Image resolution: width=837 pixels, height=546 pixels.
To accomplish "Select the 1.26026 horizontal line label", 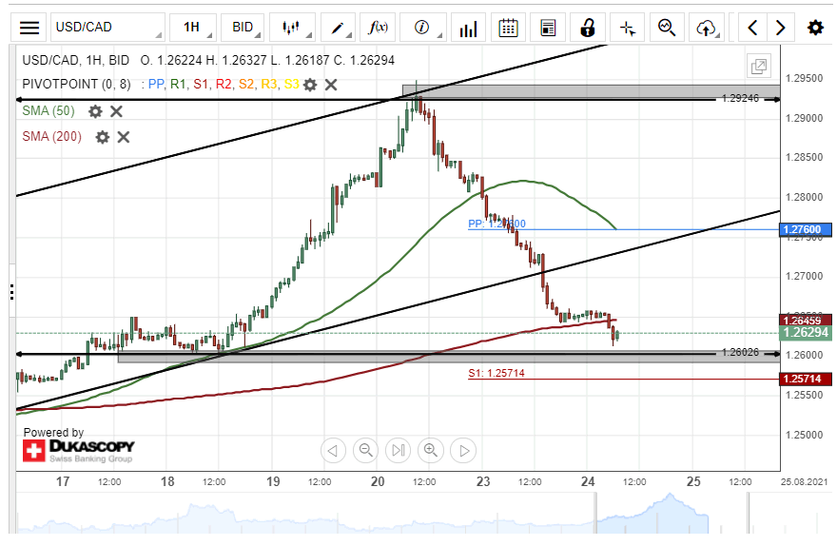I will point(740,352).
